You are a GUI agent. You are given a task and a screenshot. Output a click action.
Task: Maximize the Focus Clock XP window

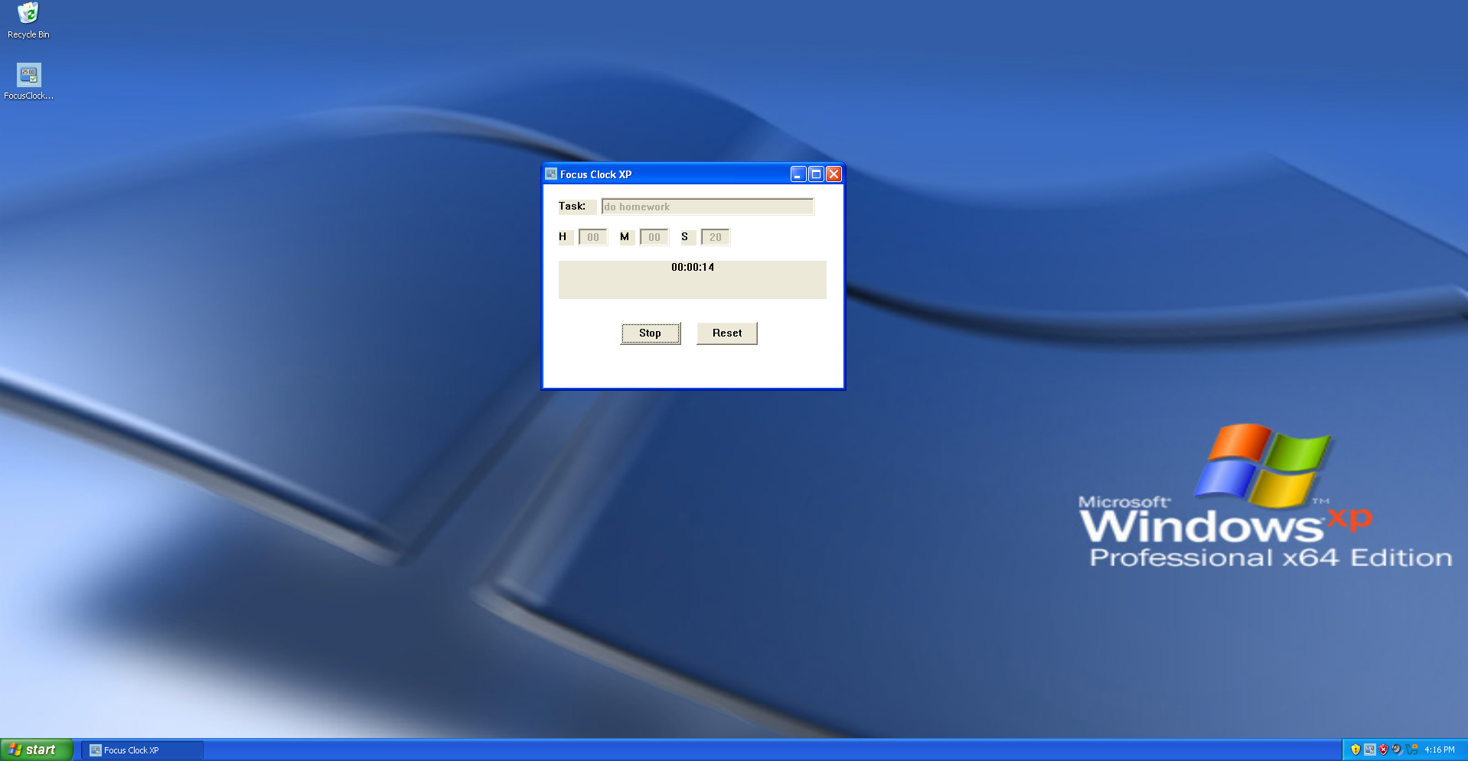click(x=816, y=174)
